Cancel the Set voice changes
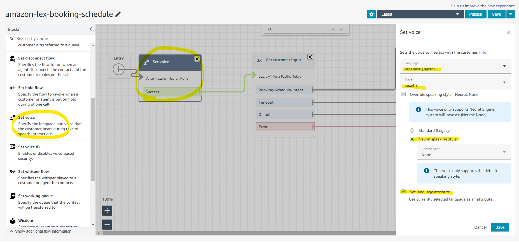The width and height of the screenshot is (519, 243). [x=480, y=227]
